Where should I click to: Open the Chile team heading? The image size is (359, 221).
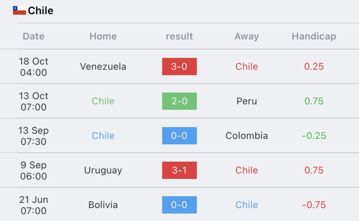(41, 10)
